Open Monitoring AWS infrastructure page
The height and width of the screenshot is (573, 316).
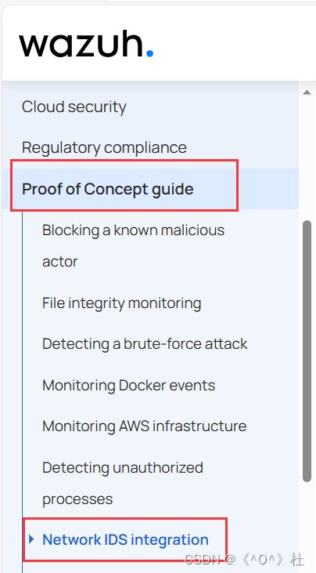[145, 426]
